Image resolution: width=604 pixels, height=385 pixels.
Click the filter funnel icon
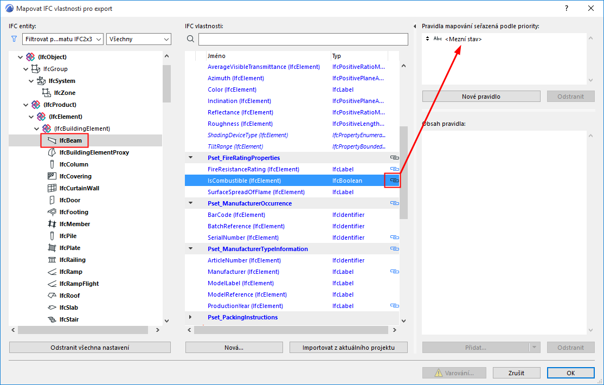tap(14, 39)
